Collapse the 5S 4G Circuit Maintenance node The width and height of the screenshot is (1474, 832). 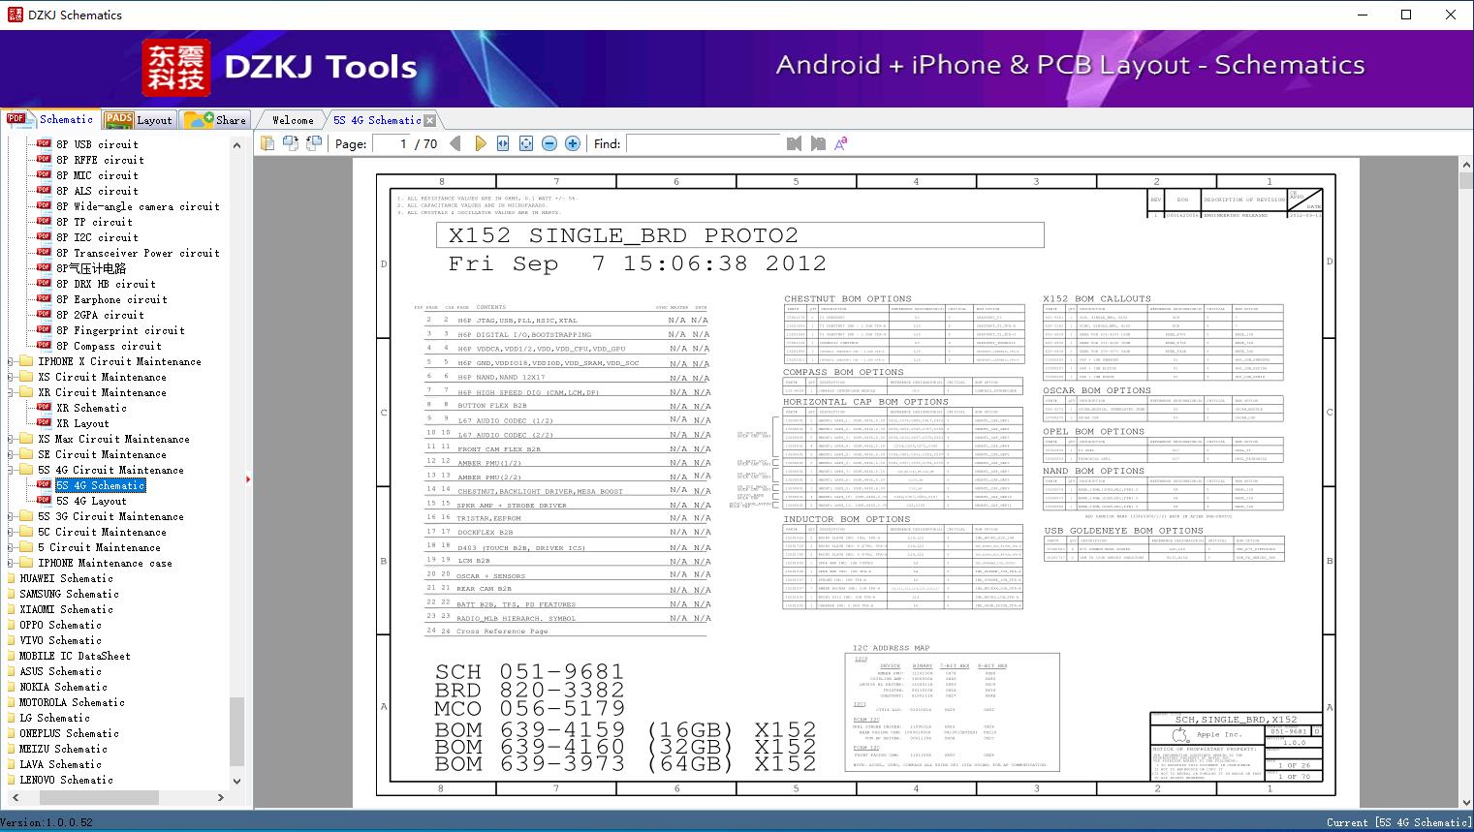(x=11, y=470)
